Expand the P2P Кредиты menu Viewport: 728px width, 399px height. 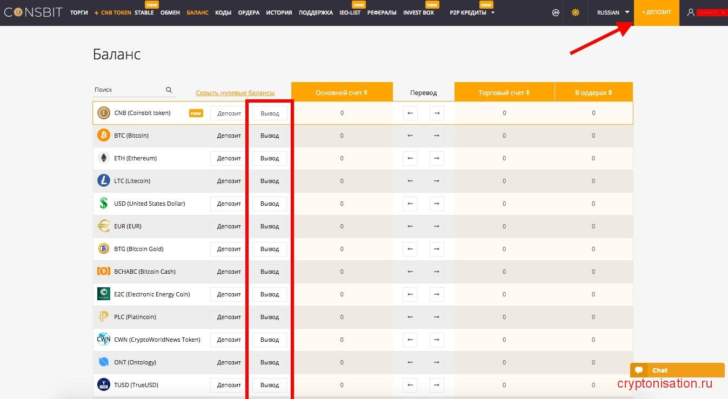471,12
